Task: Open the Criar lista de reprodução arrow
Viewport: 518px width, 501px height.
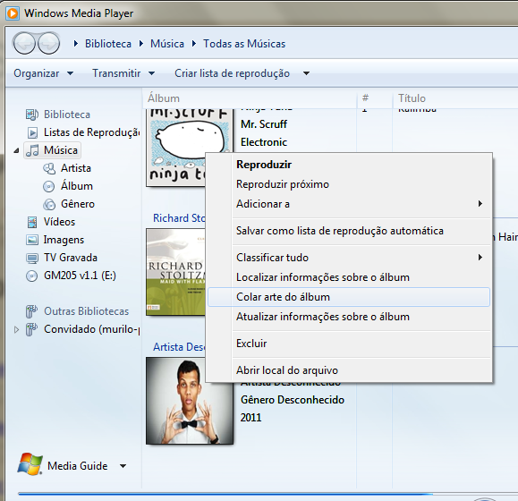Action: (306, 73)
